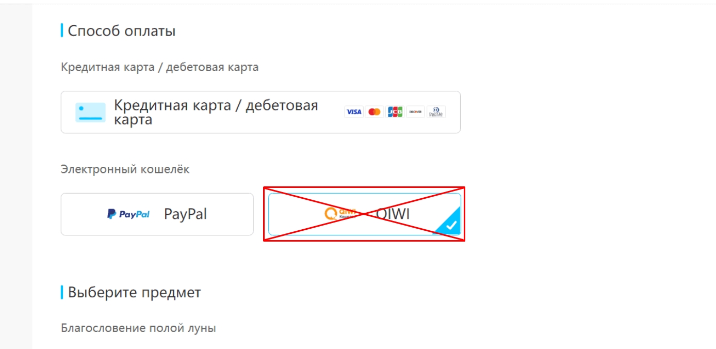The height and width of the screenshot is (349, 716).
Task: Click the Благословение полой луны item label
Action: (x=138, y=328)
